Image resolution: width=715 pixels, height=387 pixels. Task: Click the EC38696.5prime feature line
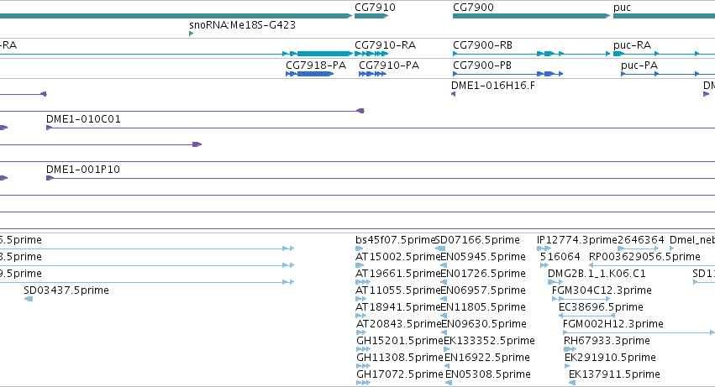[x=586, y=316]
